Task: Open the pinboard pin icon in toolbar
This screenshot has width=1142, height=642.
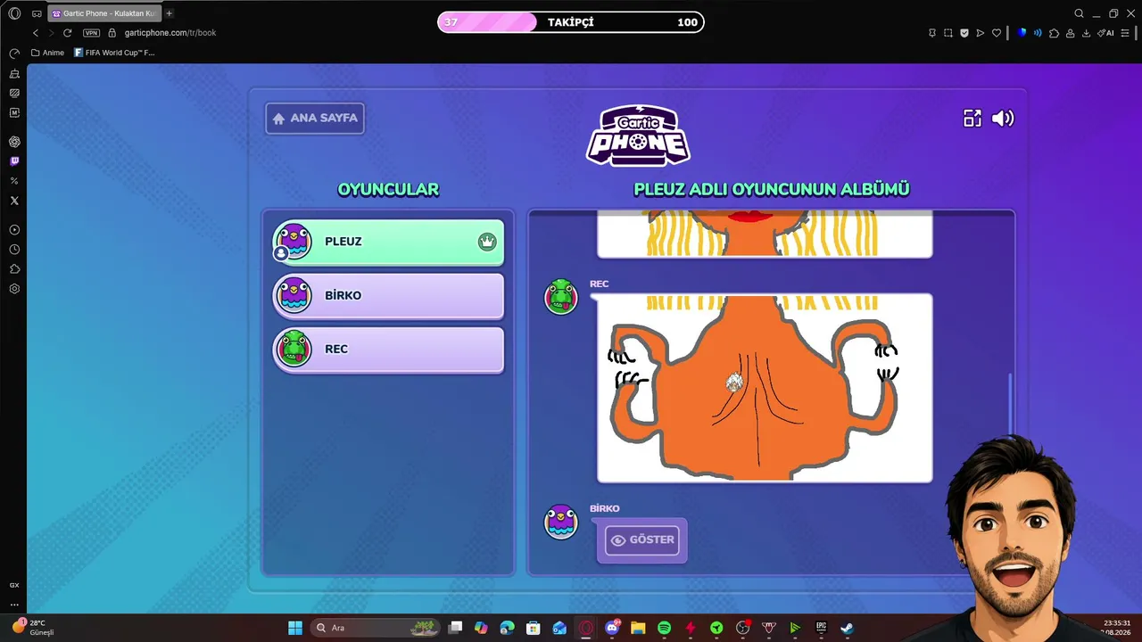Action: pyautogui.click(x=932, y=33)
